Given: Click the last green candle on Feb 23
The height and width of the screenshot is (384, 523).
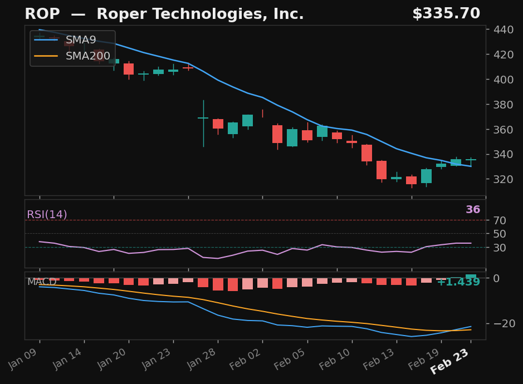Looking at the screenshot, I should point(471,161).
